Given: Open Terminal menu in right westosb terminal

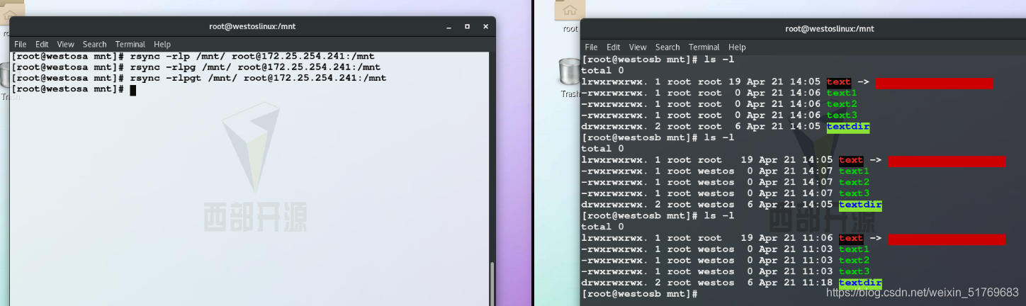Looking at the screenshot, I should (704, 47).
